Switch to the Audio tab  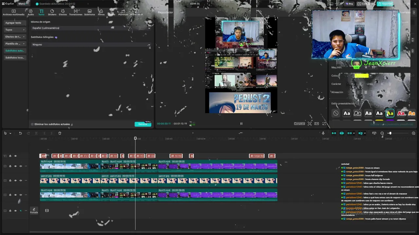coord(31,13)
